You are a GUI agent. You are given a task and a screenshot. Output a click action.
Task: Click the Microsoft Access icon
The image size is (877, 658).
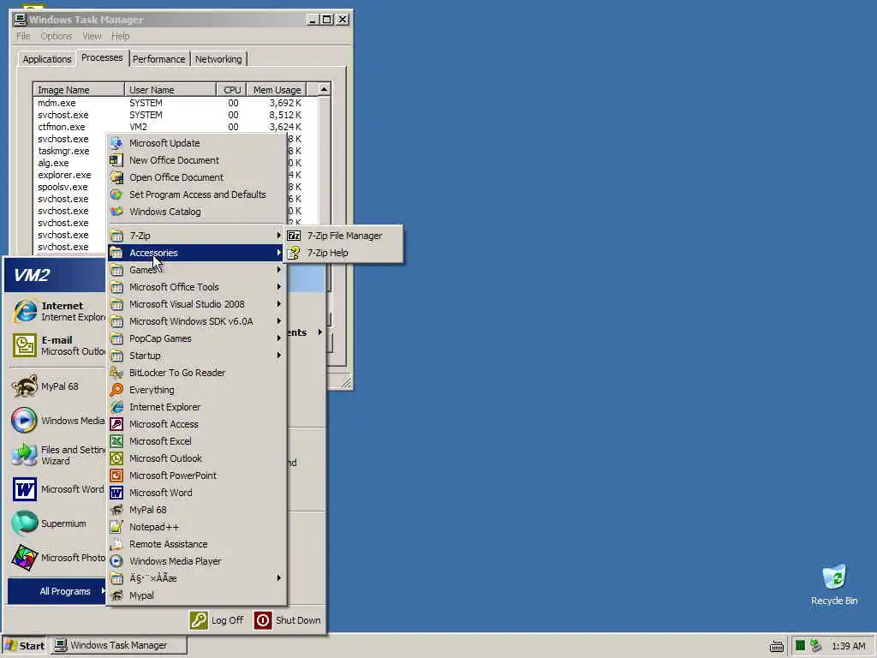[116, 424]
